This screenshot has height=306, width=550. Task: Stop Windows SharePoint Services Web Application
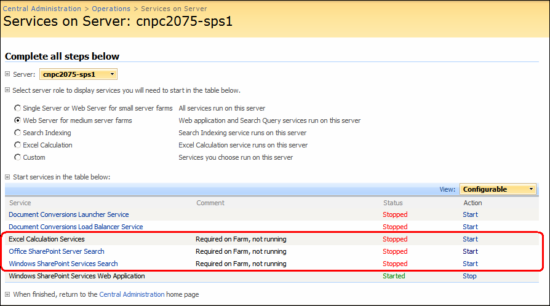pyautogui.click(x=469, y=276)
